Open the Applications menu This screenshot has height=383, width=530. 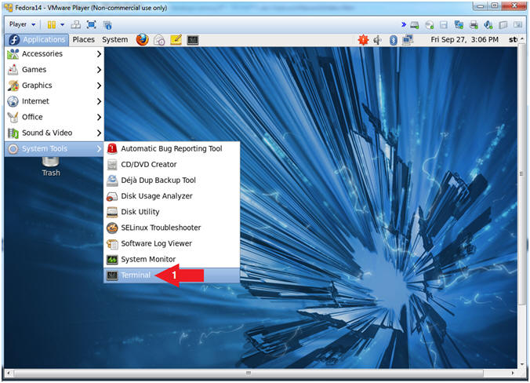(x=37, y=40)
